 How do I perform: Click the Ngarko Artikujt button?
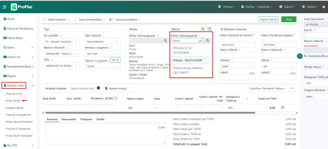(x=116, y=88)
